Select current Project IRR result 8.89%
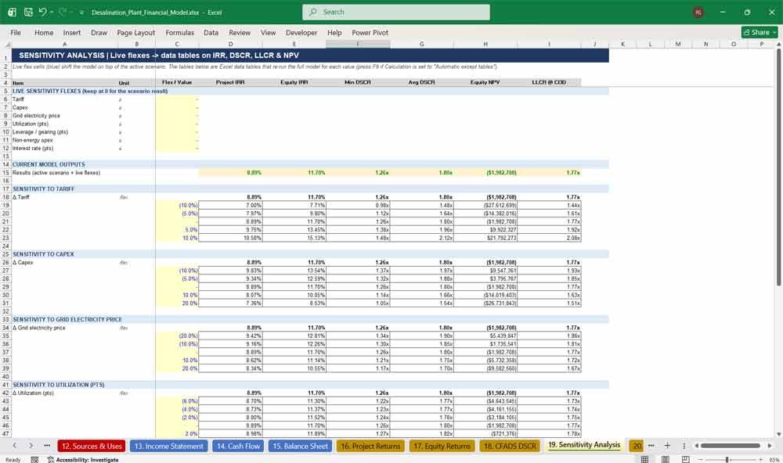 [230, 173]
